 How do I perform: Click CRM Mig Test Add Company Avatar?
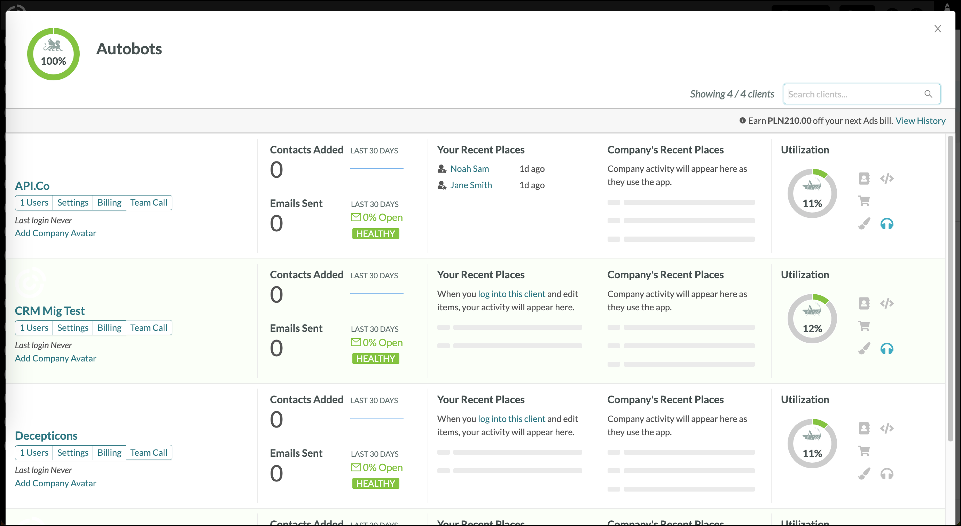click(x=56, y=358)
